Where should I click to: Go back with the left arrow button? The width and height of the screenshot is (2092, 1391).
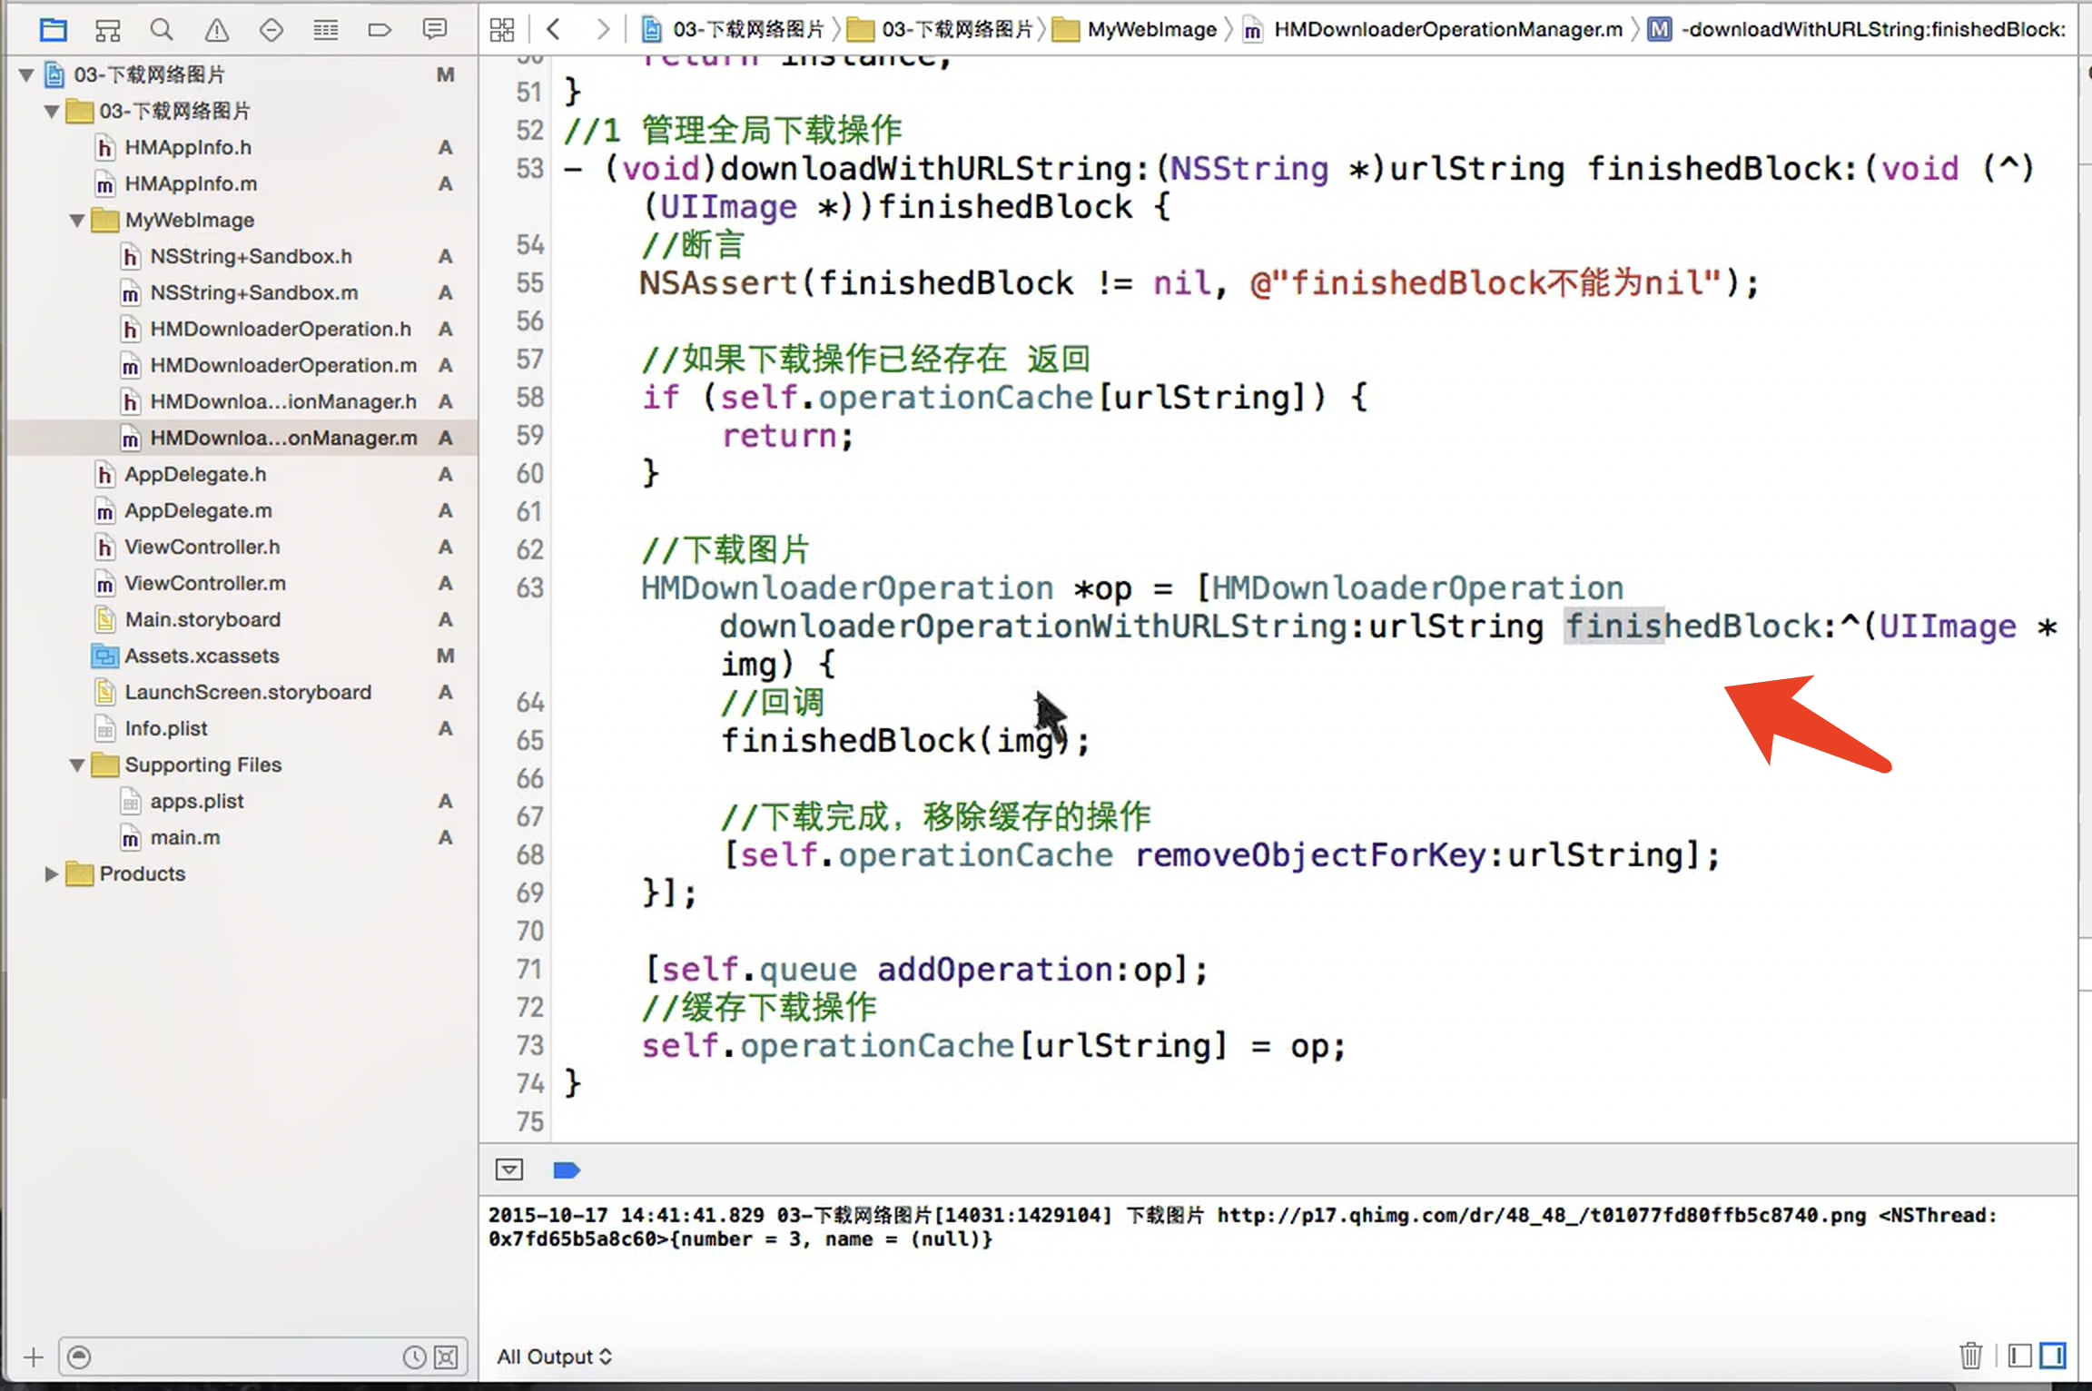(x=553, y=30)
